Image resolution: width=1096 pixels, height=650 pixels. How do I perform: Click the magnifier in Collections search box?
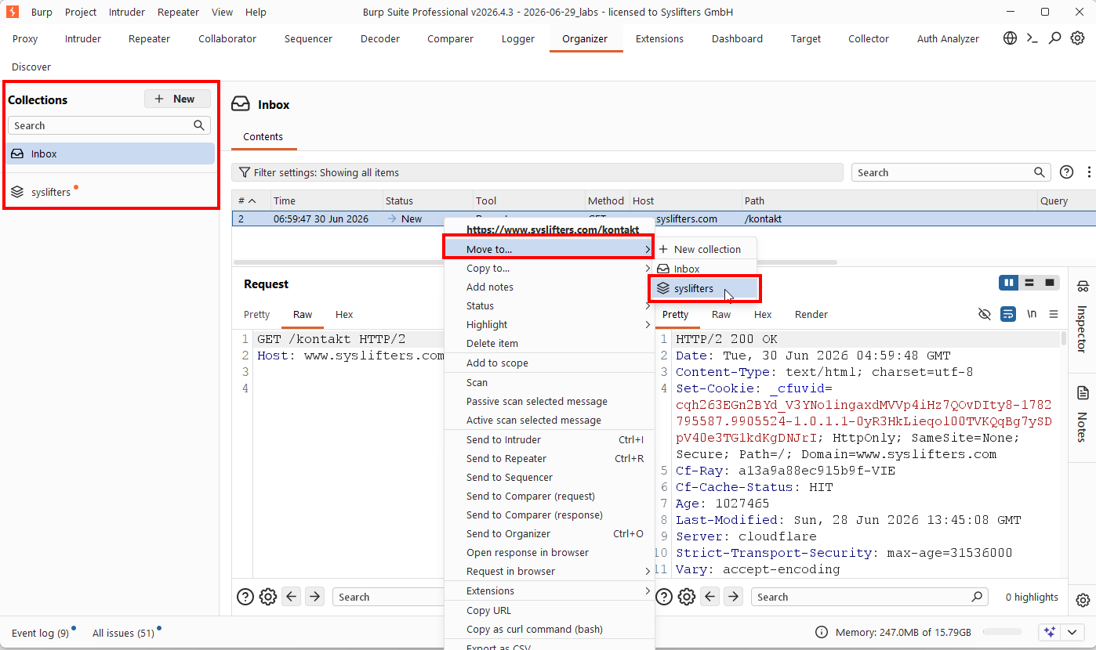(x=200, y=125)
